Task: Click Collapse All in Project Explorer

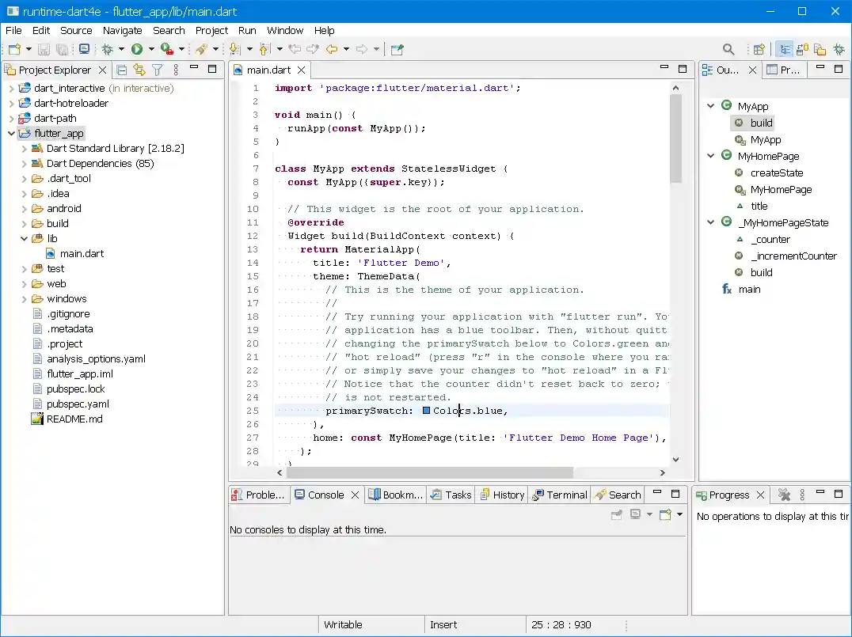Action: (x=121, y=70)
